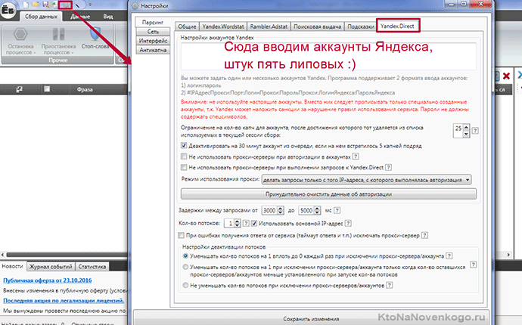Switch to the Подсказки tab
The height and width of the screenshot is (325, 522).
coord(360,26)
